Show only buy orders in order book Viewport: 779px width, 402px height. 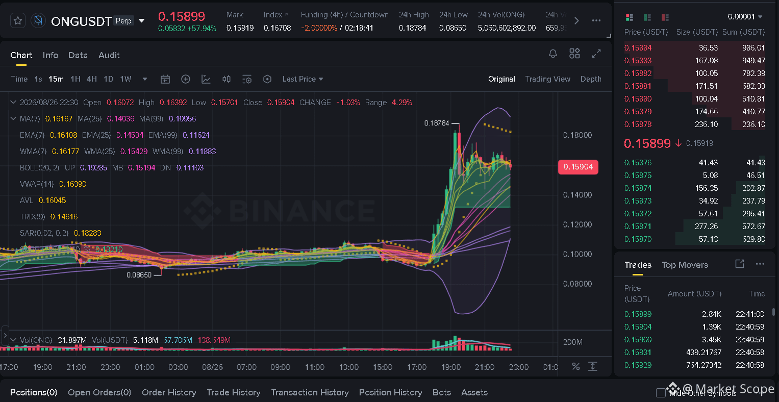(x=647, y=17)
